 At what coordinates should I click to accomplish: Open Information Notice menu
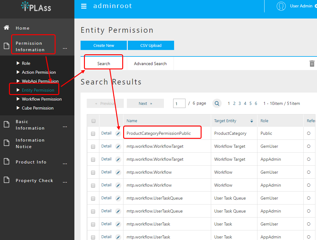tap(30, 143)
